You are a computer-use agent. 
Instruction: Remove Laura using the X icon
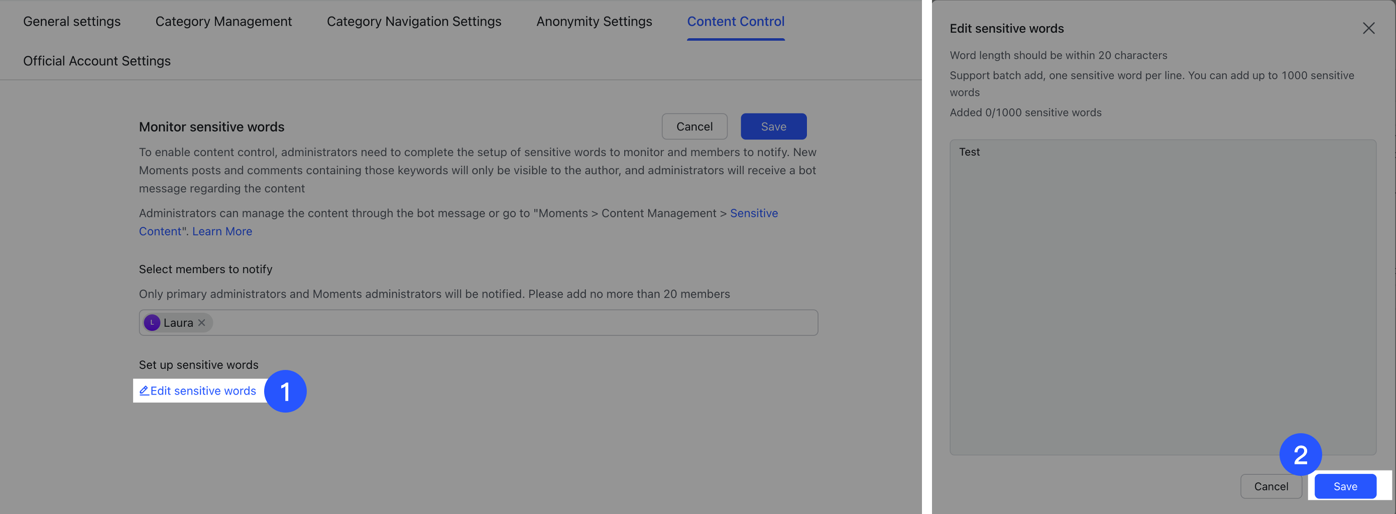click(201, 322)
